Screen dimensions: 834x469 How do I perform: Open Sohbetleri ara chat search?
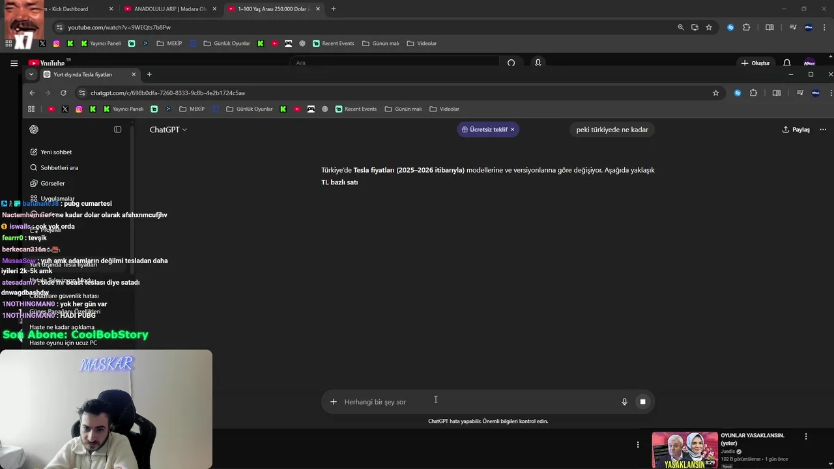(54, 167)
